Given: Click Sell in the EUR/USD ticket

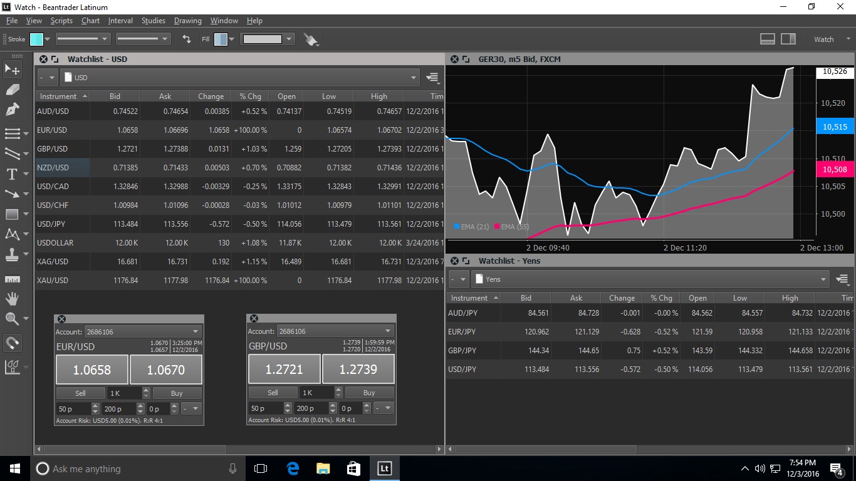Looking at the screenshot, I should click(80, 393).
